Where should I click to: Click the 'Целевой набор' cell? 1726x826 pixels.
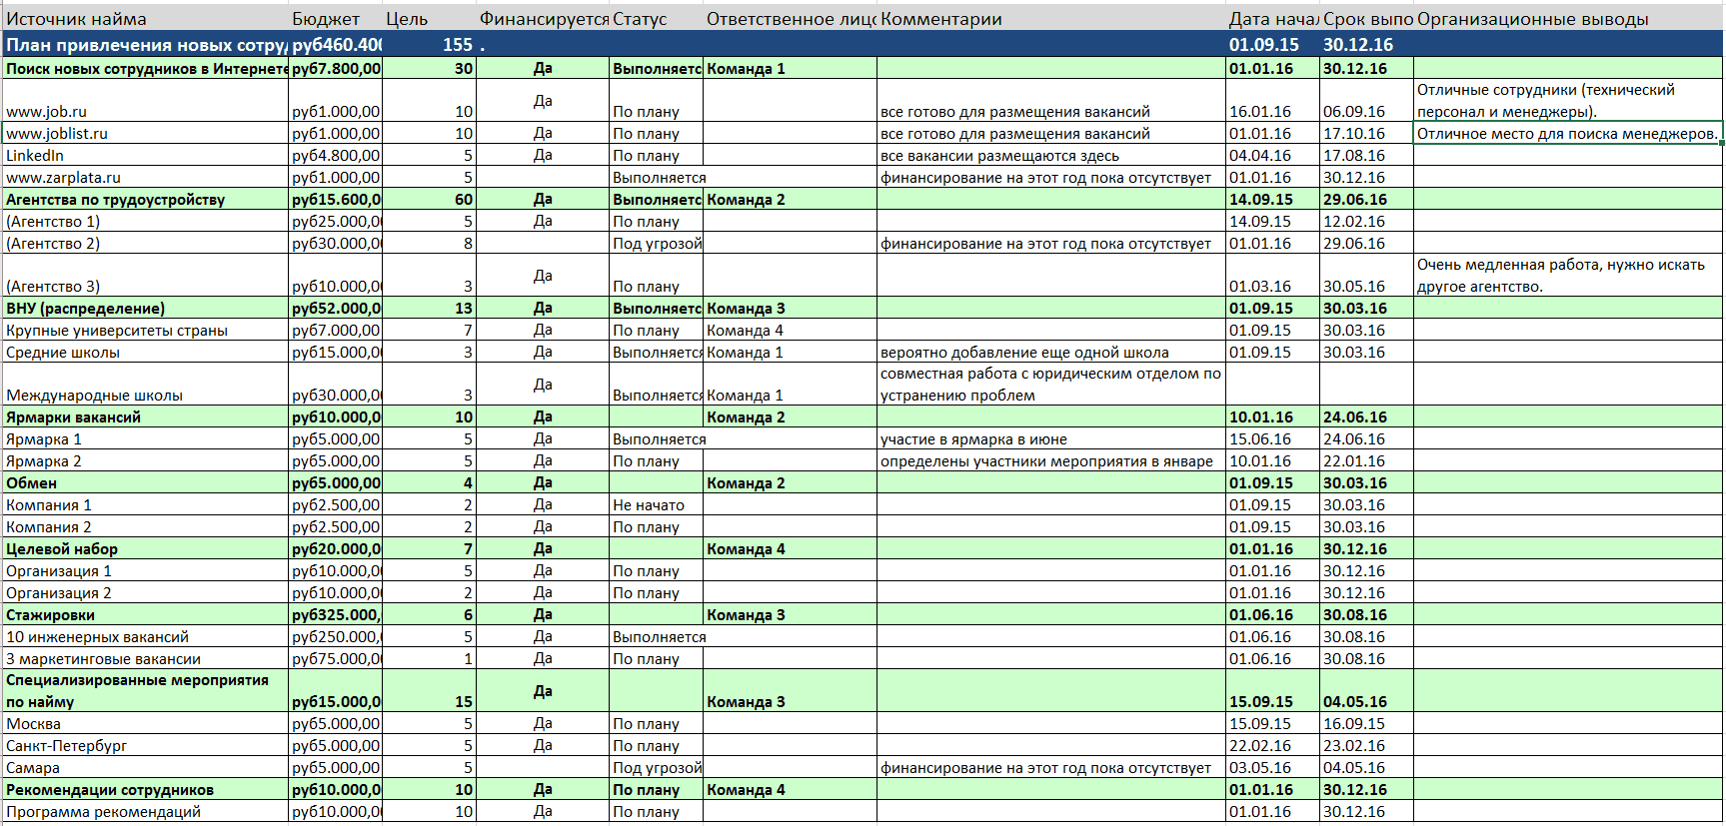(x=145, y=548)
